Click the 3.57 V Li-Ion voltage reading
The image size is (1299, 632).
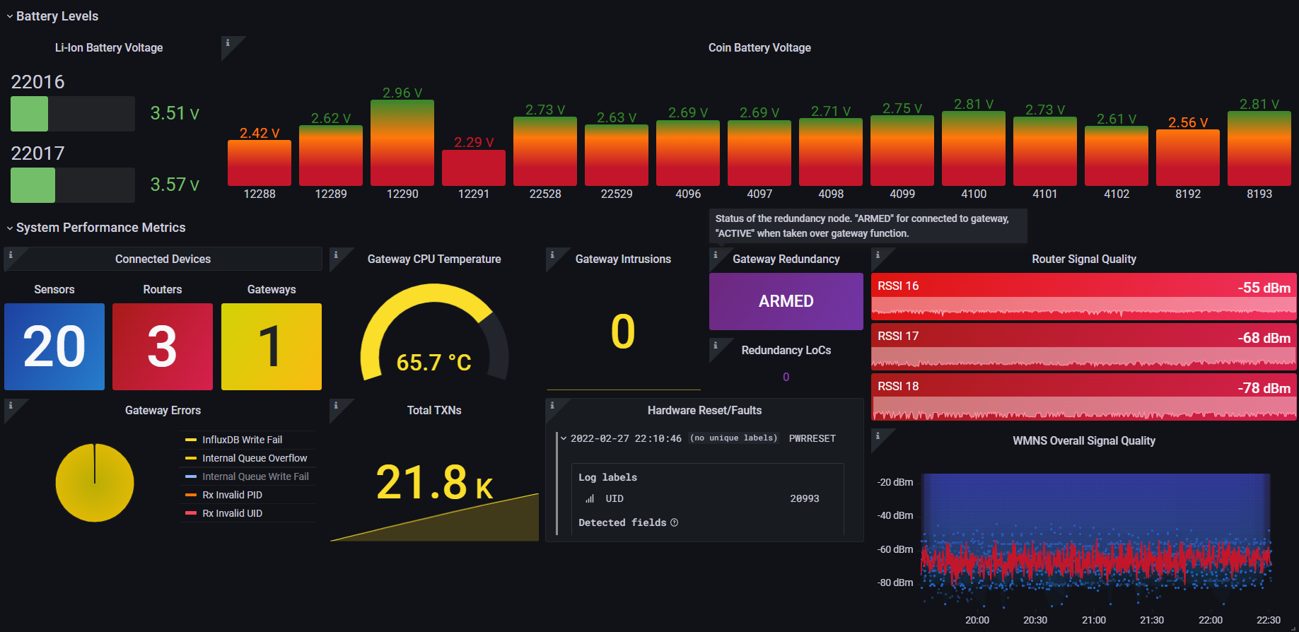pyautogui.click(x=175, y=185)
